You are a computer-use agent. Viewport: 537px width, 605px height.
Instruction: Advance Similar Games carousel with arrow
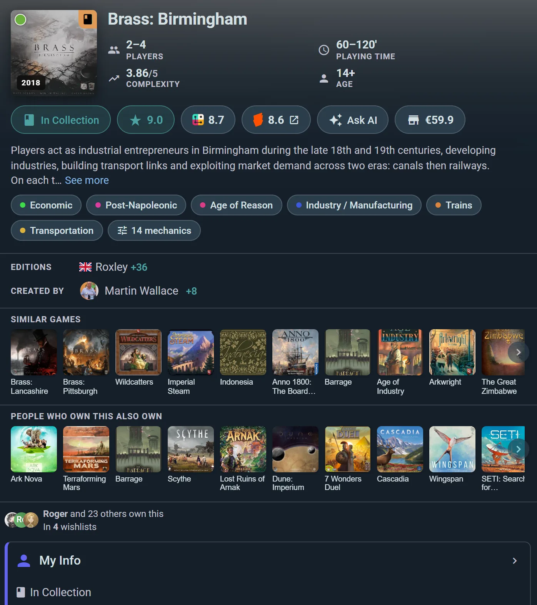click(518, 352)
